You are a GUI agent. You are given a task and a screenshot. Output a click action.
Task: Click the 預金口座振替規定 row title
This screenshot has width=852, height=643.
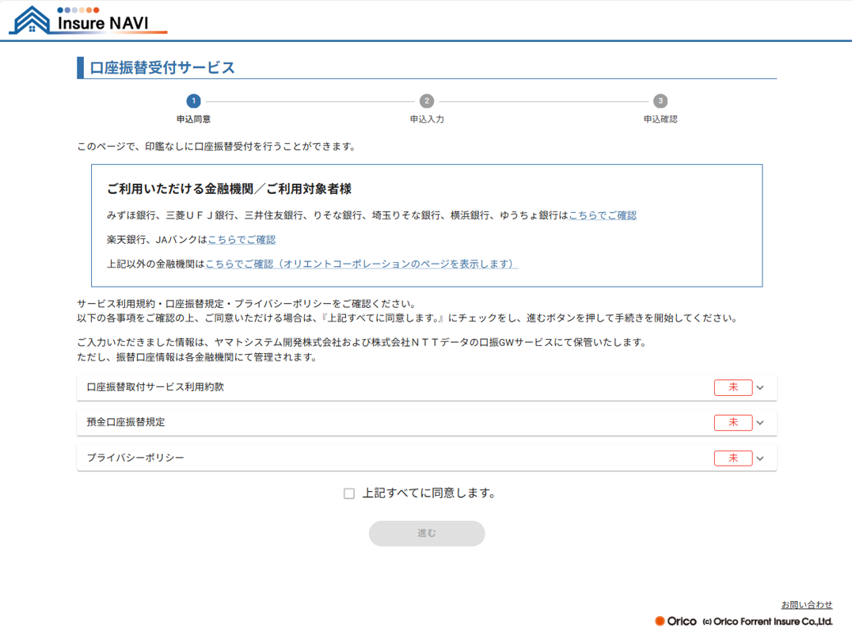[x=126, y=422]
